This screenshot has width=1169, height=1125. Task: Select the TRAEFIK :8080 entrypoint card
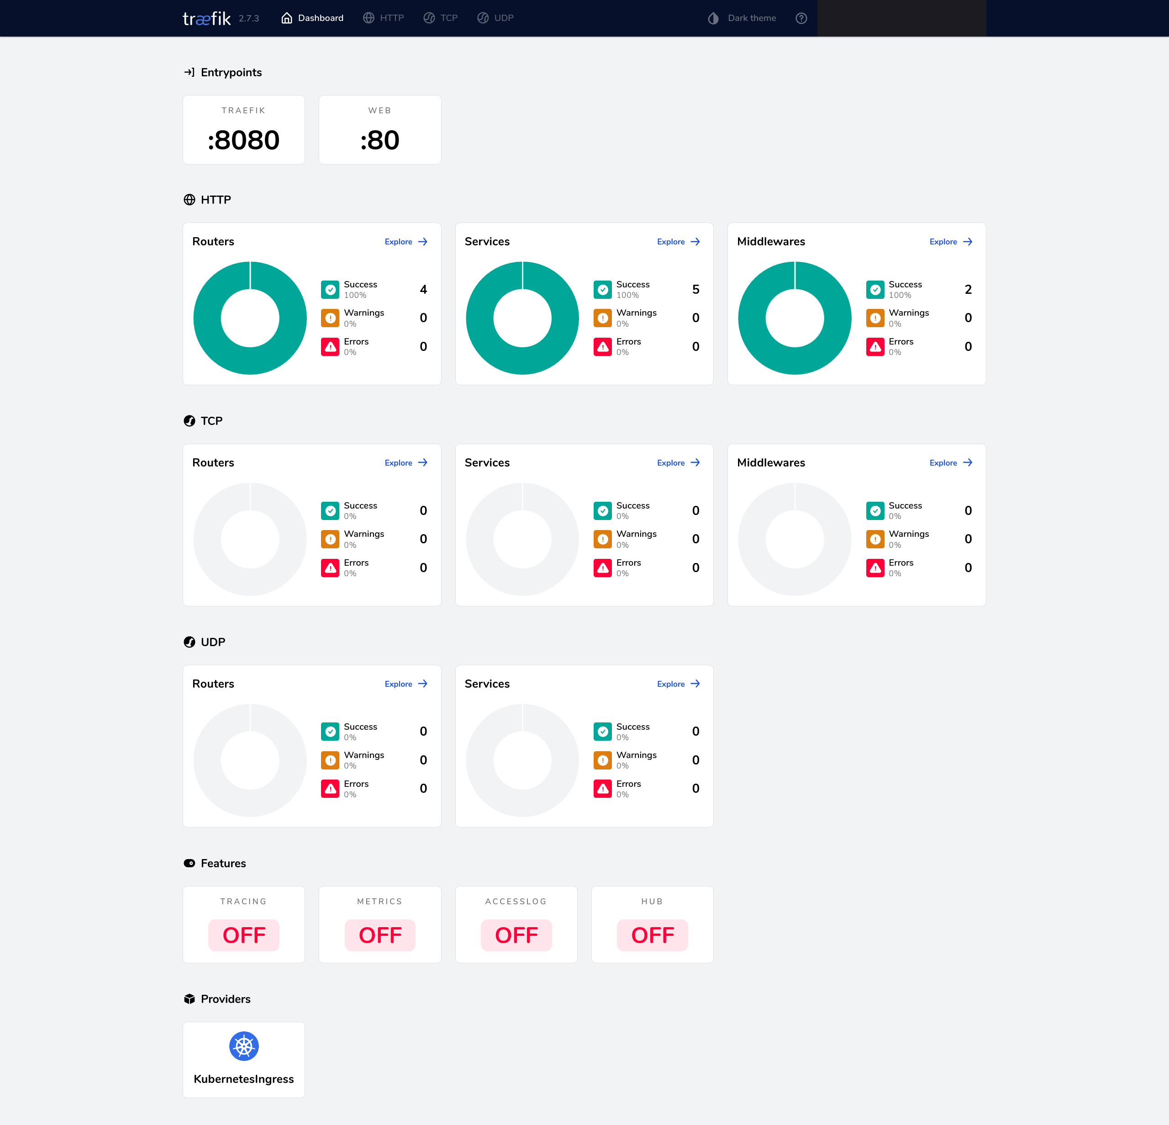pos(243,129)
